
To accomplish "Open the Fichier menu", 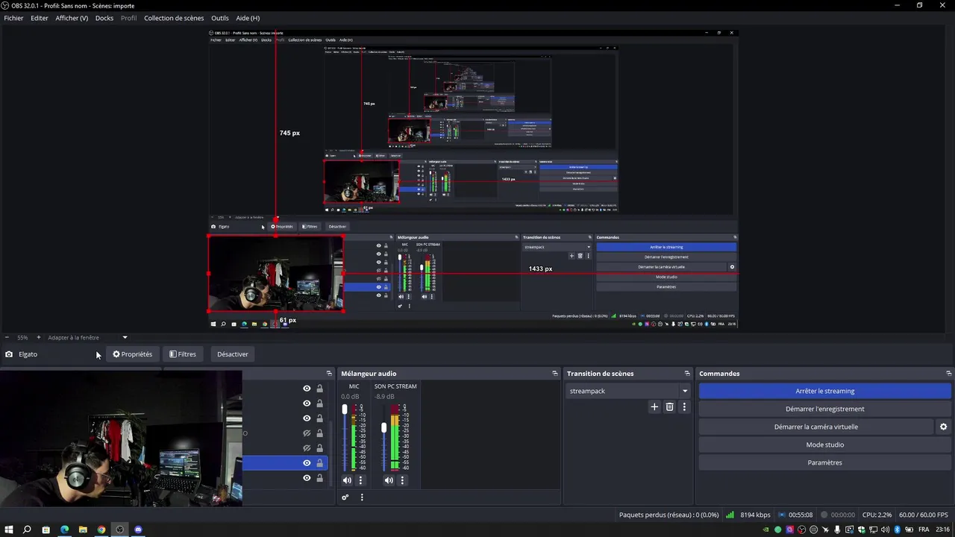I will [13, 18].
